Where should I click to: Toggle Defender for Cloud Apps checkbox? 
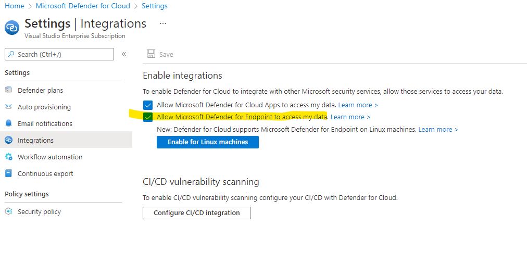(148, 105)
